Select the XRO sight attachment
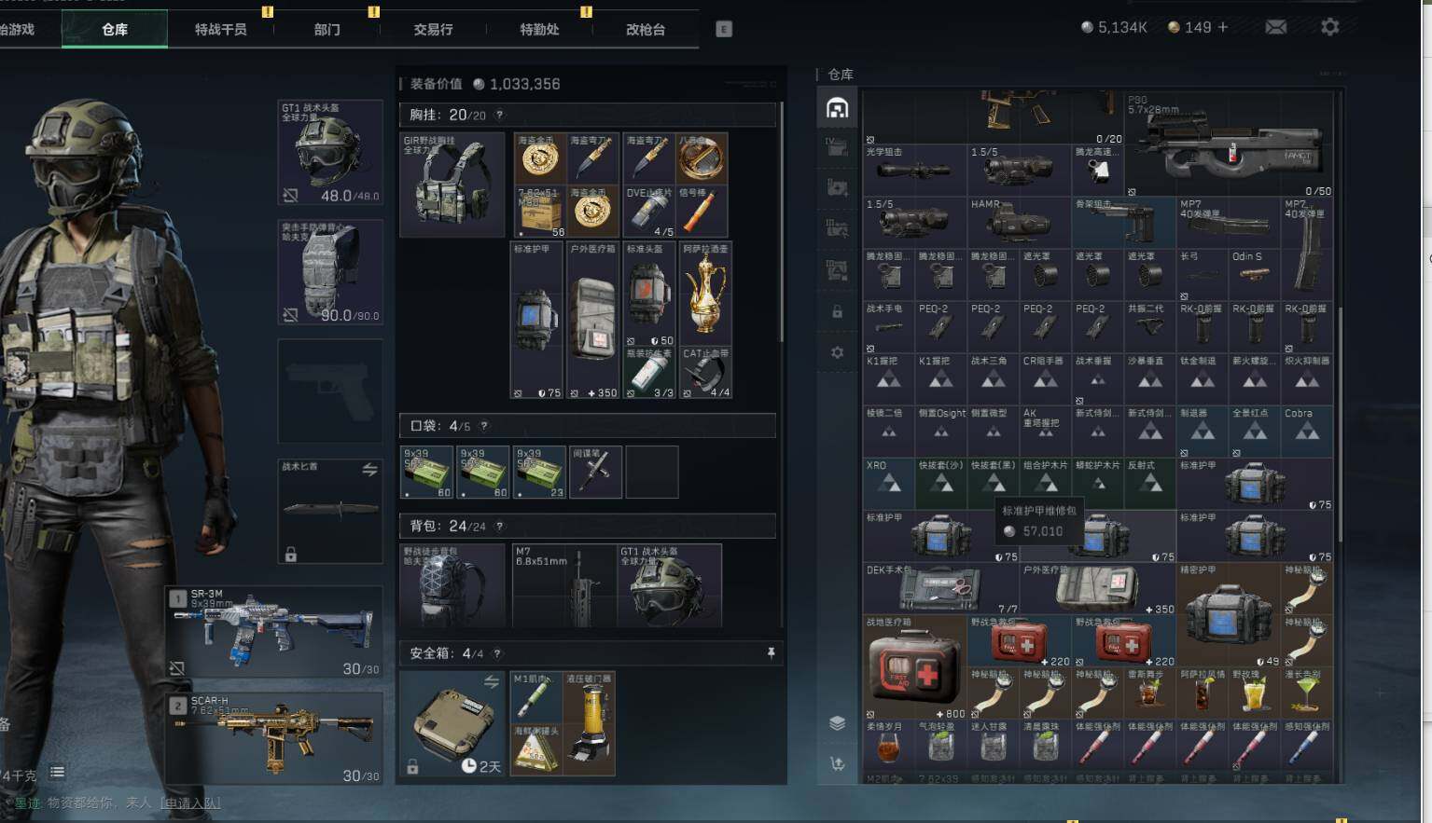This screenshot has width=1432, height=823. click(889, 484)
